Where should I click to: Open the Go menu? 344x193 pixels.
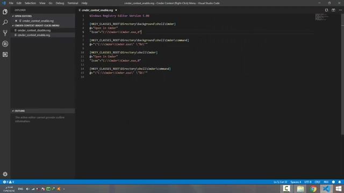pos(51,3)
